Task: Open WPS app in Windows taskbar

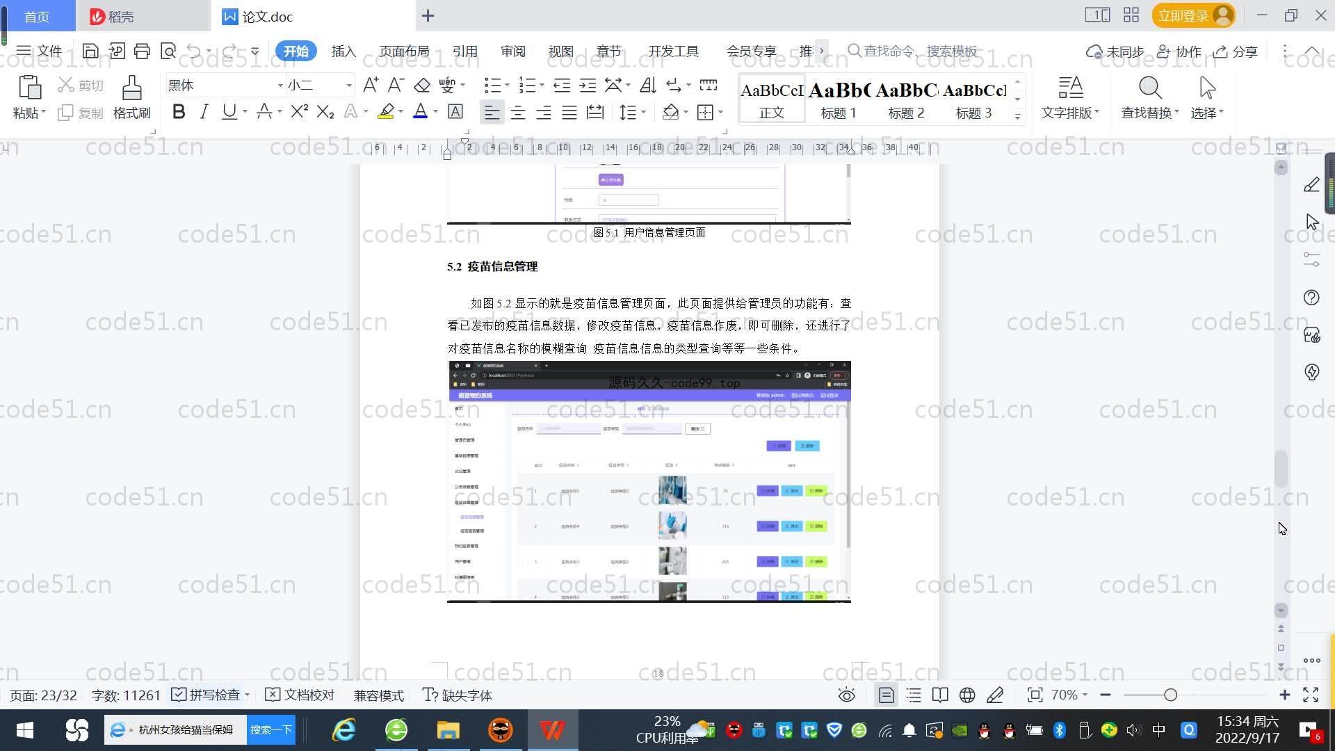Action: coord(552,730)
